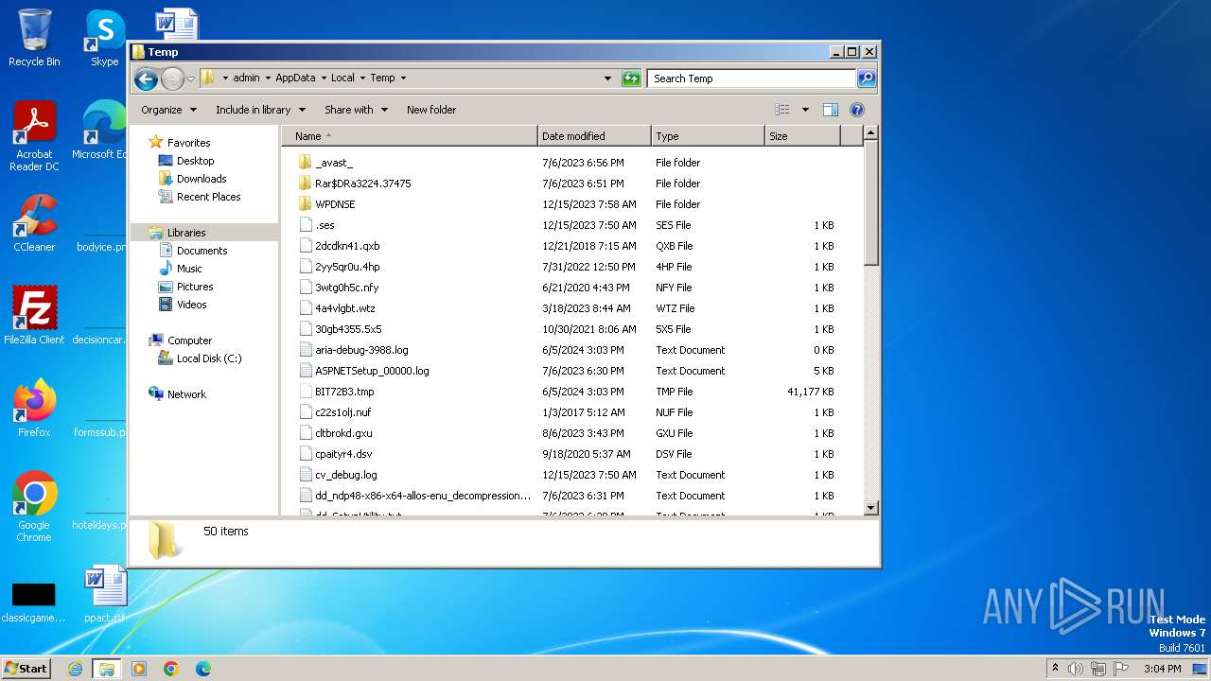Select the WPDNSE folder
The image size is (1211, 681).
pos(335,204)
